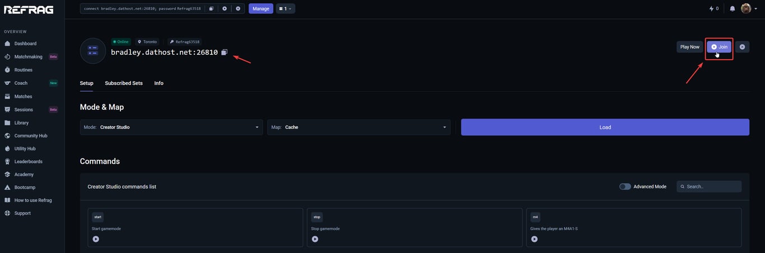
Task: Click the stop icon in top connect bar
Action: tap(238, 8)
